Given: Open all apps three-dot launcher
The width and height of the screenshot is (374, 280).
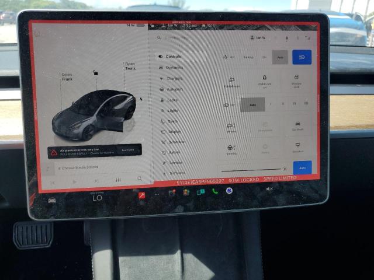Looking at the screenshot, I should (157, 194).
